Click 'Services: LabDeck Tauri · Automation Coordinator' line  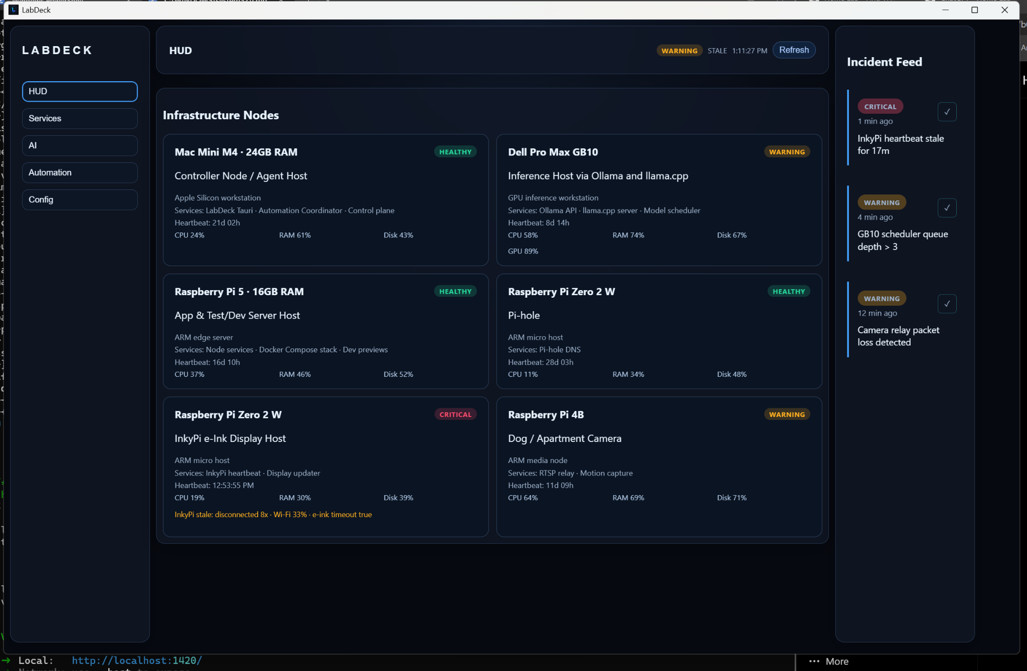point(284,210)
